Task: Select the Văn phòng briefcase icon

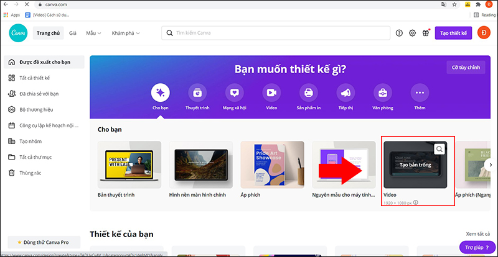Action: (x=383, y=93)
